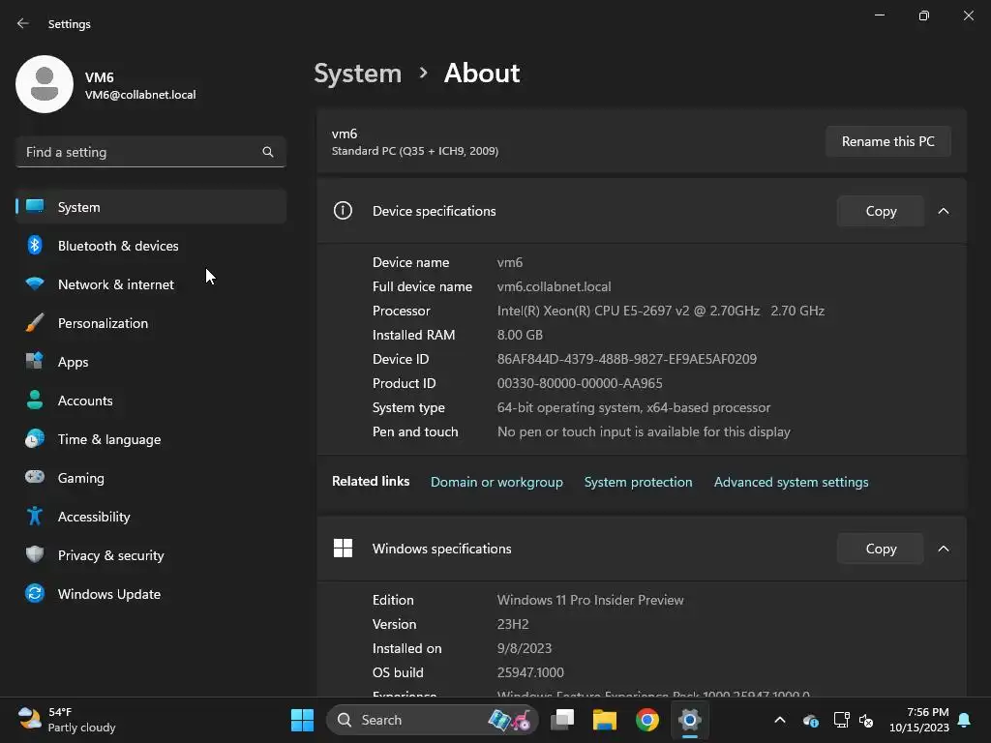The width and height of the screenshot is (991, 743).
Task: Go back with the Settings back arrow
Action: pyautogui.click(x=23, y=23)
